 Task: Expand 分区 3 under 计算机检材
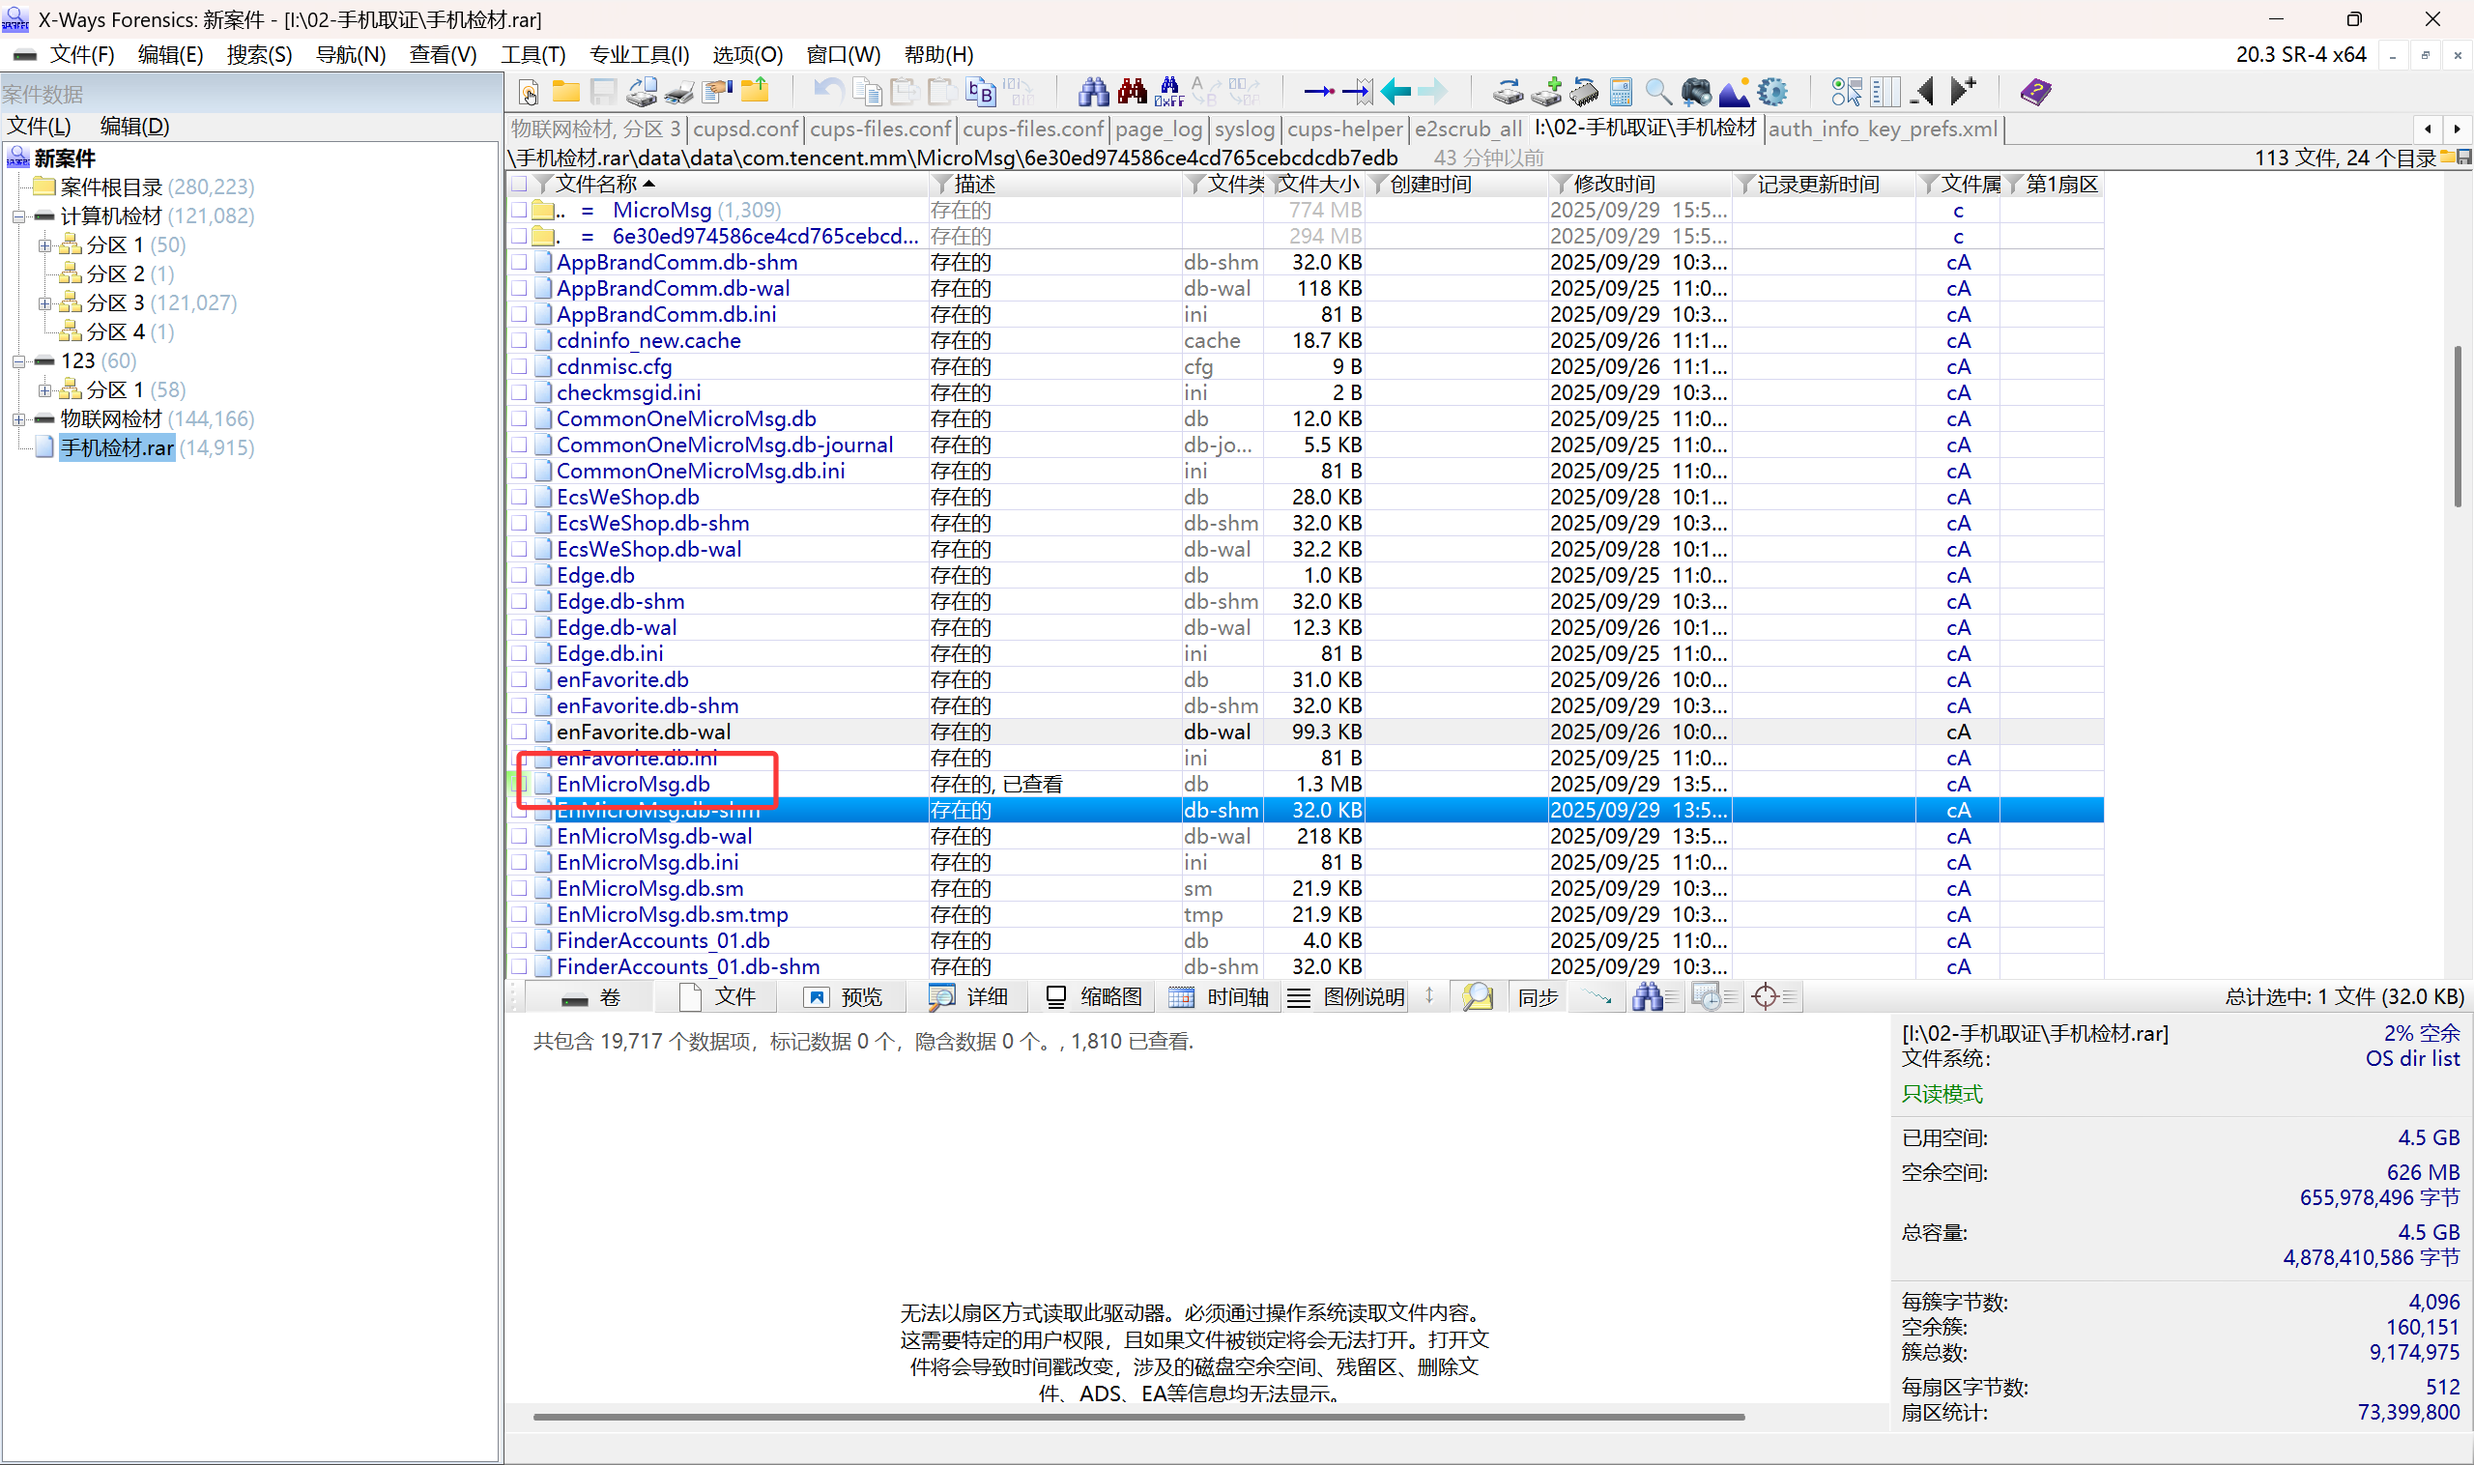coord(44,303)
